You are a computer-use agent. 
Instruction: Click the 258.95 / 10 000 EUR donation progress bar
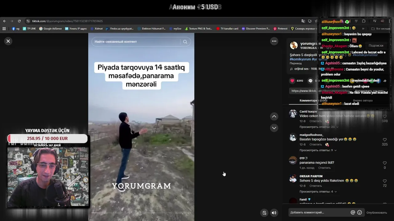(x=47, y=138)
